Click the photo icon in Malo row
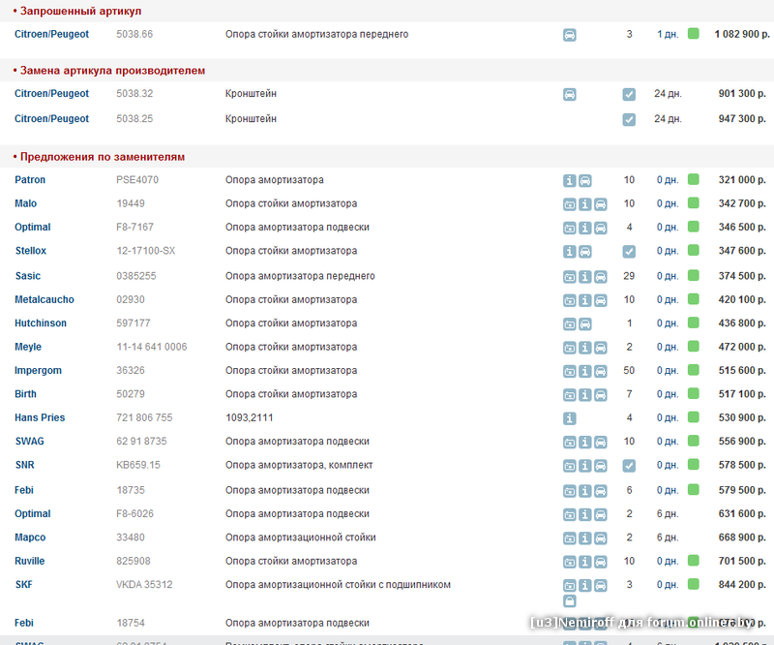This screenshot has width=774, height=645. point(570,204)
